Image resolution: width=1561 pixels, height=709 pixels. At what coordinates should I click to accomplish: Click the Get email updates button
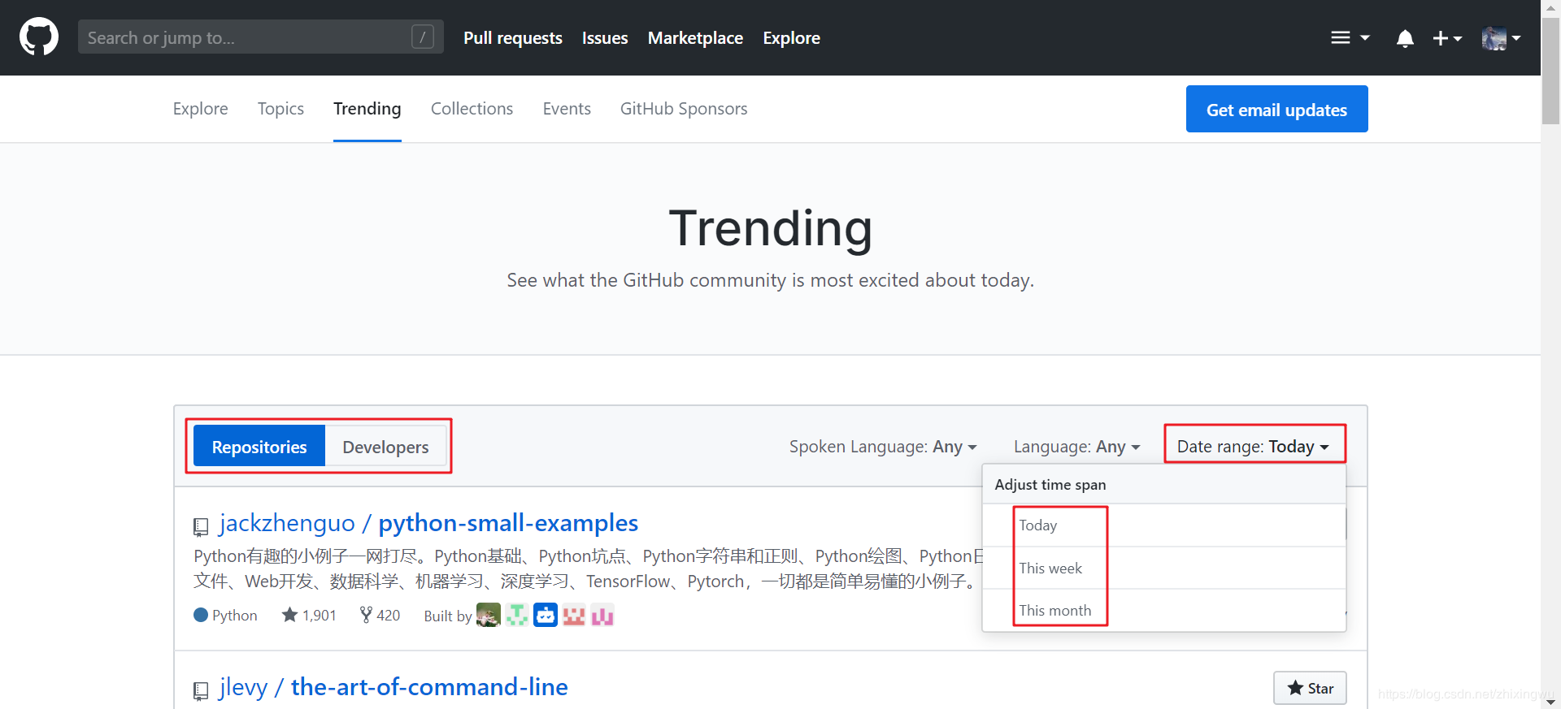click(x=1276, y=110)
